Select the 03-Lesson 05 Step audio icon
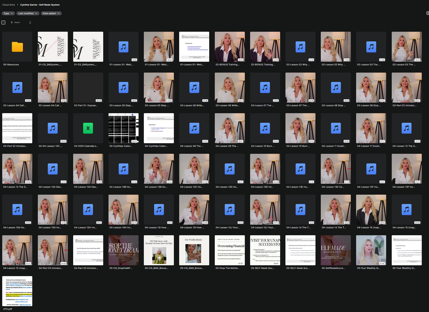Viewport: 429px width, 312px height. 123,88
